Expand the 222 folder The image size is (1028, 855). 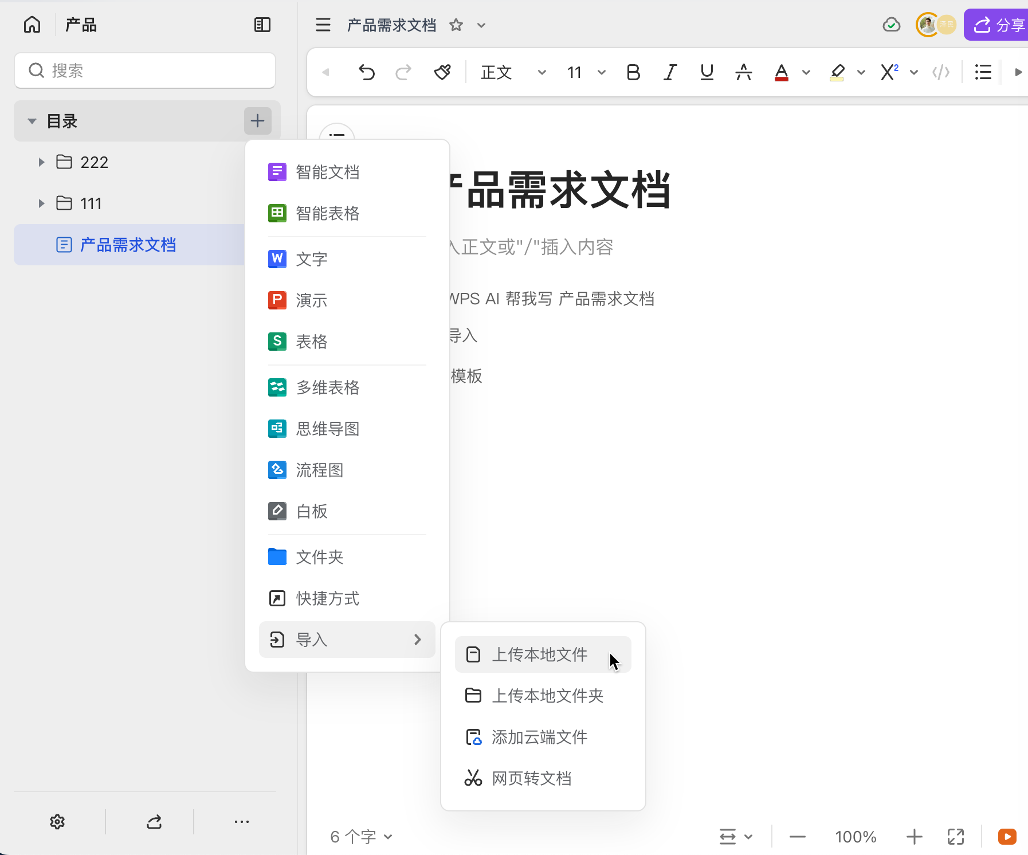pos(41,162)
